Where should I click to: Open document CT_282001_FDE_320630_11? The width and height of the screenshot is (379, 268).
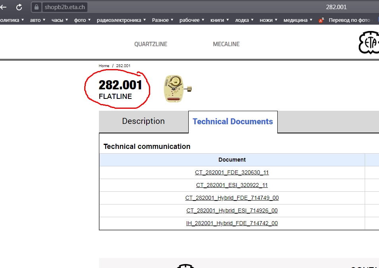pyautogui.click(x=232, y=173)
